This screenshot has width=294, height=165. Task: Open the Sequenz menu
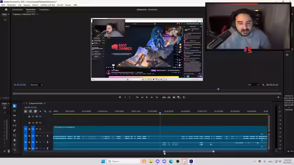coord(27,5)
